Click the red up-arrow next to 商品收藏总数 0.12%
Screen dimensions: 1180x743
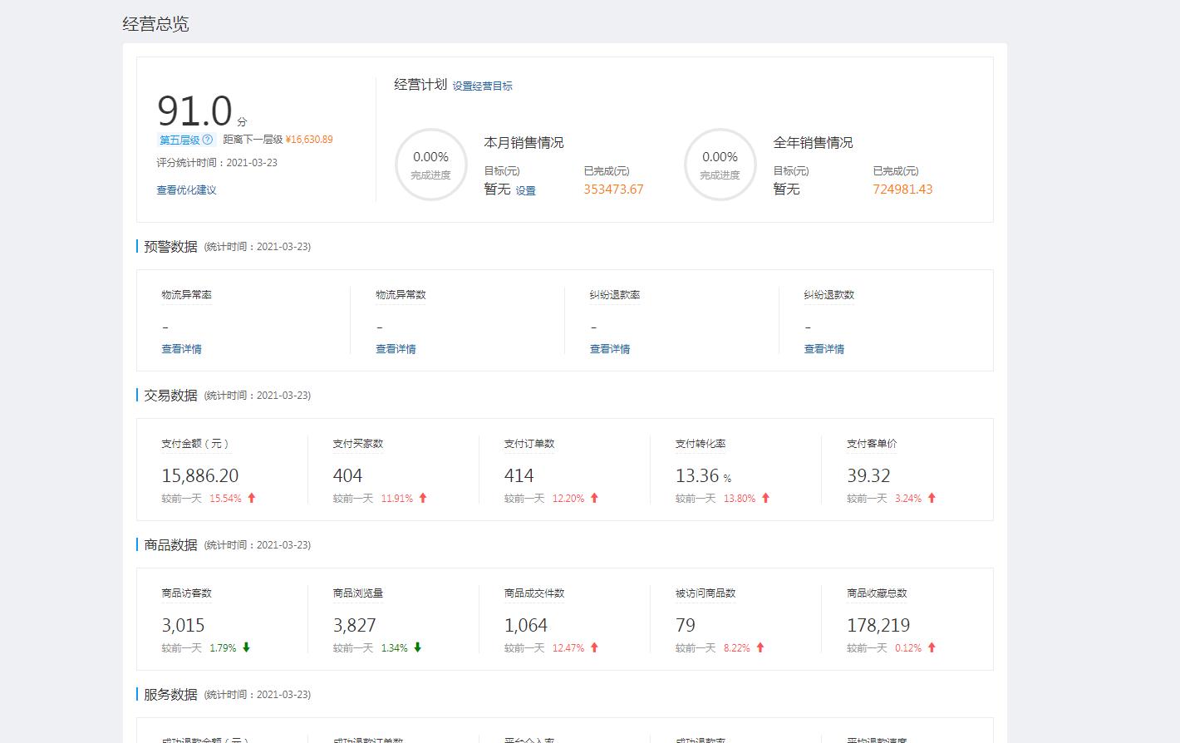(x=932, y=647)
